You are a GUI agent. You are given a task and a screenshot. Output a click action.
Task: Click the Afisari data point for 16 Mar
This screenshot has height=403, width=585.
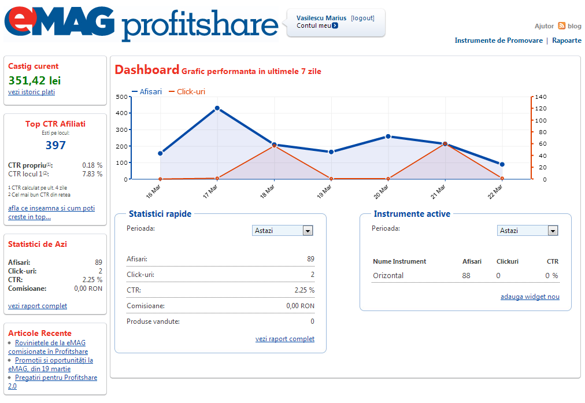[161, 153]
